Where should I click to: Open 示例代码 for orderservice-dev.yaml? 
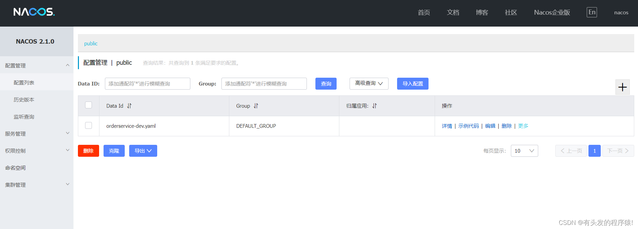pos(469,126)
